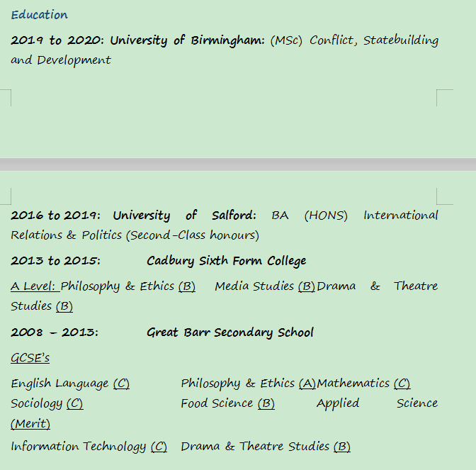This screenshot has width=476, height=470.
Task: Click the Education heading
Action: [39, 15]
